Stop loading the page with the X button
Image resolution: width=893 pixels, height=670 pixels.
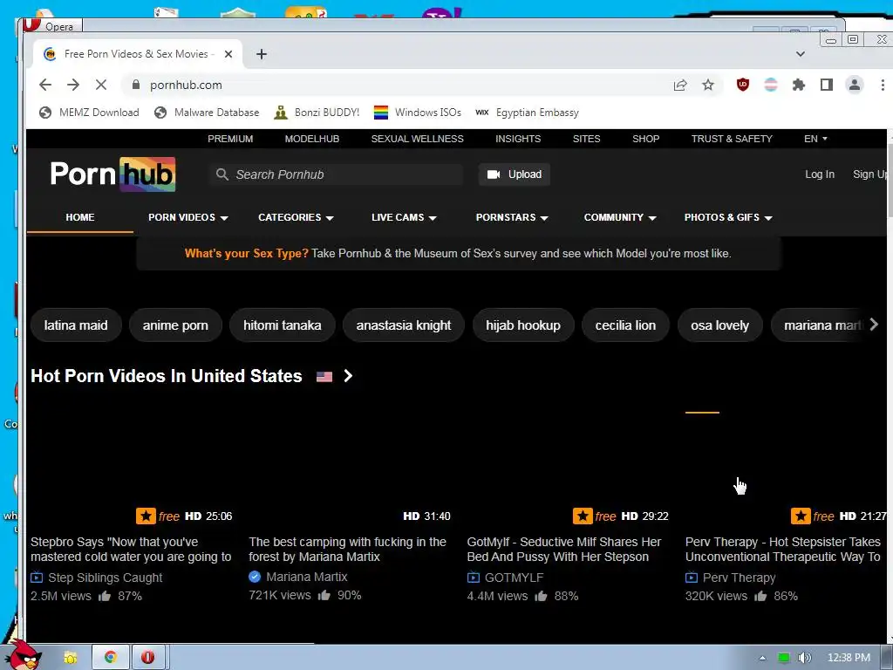coord(101,85)
